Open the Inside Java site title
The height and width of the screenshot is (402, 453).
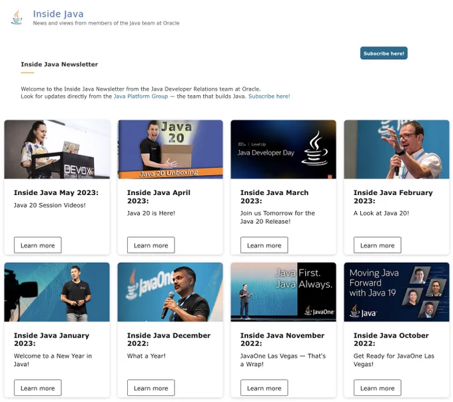click(58, 14)
